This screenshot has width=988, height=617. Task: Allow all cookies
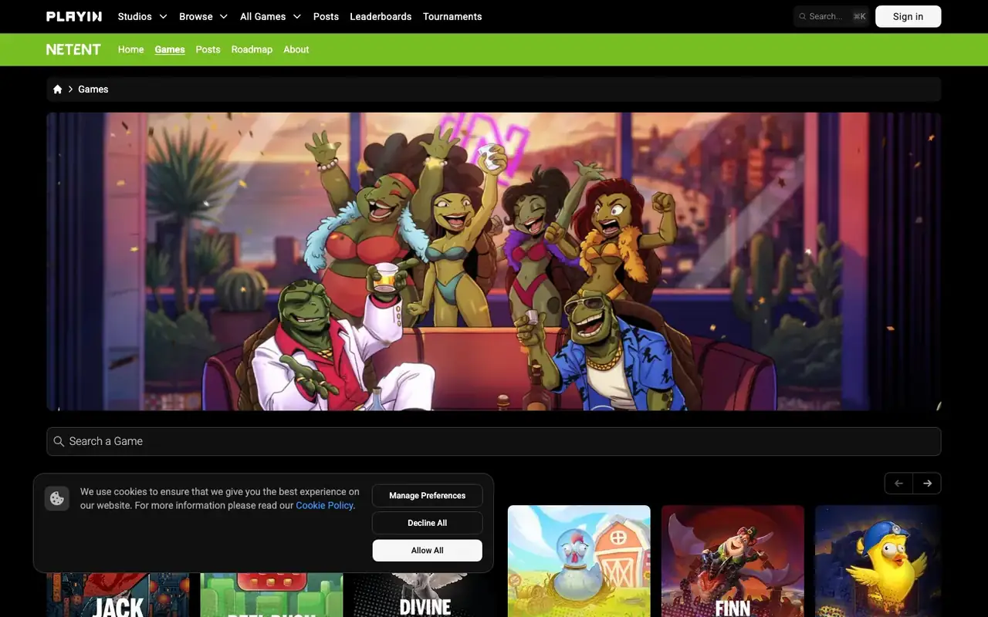(428, 551)
